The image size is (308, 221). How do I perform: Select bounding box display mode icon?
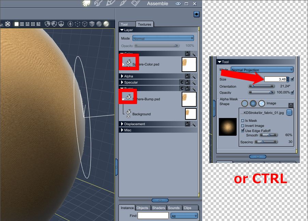coord(78,24)
